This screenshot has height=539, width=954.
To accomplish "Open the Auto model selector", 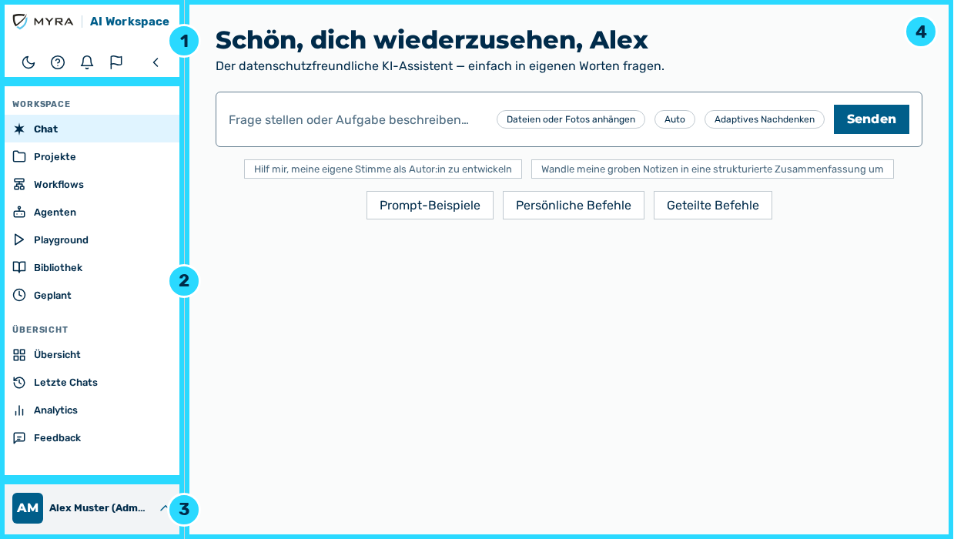I will [x=674, y=119].
